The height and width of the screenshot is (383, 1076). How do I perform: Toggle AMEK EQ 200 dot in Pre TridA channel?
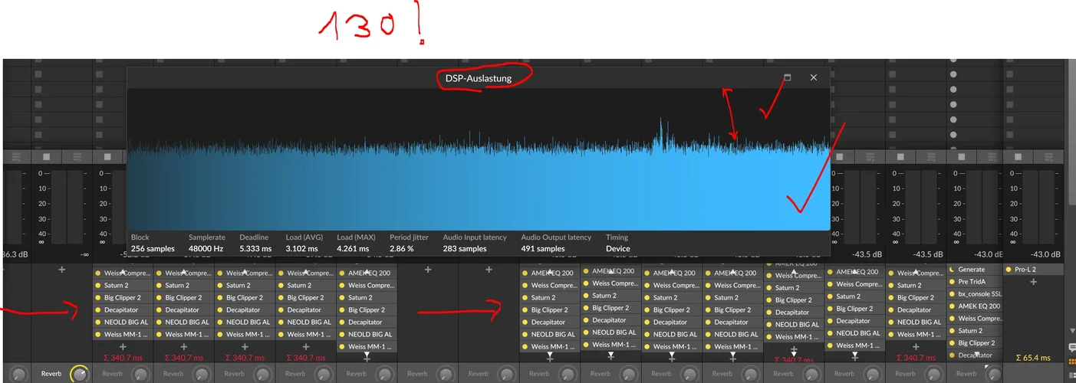pyautogui.click(x=953, y=306)
